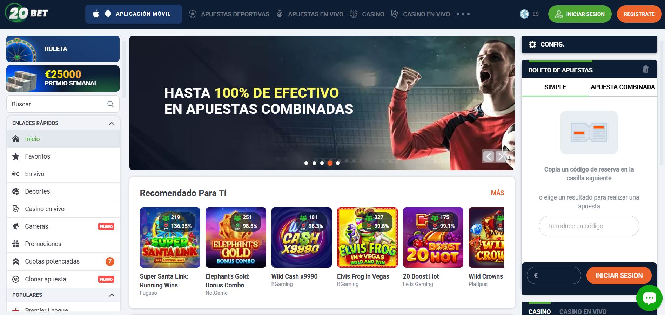Collapse the Populares section
665x315 pixels.
tap(112, 295)
